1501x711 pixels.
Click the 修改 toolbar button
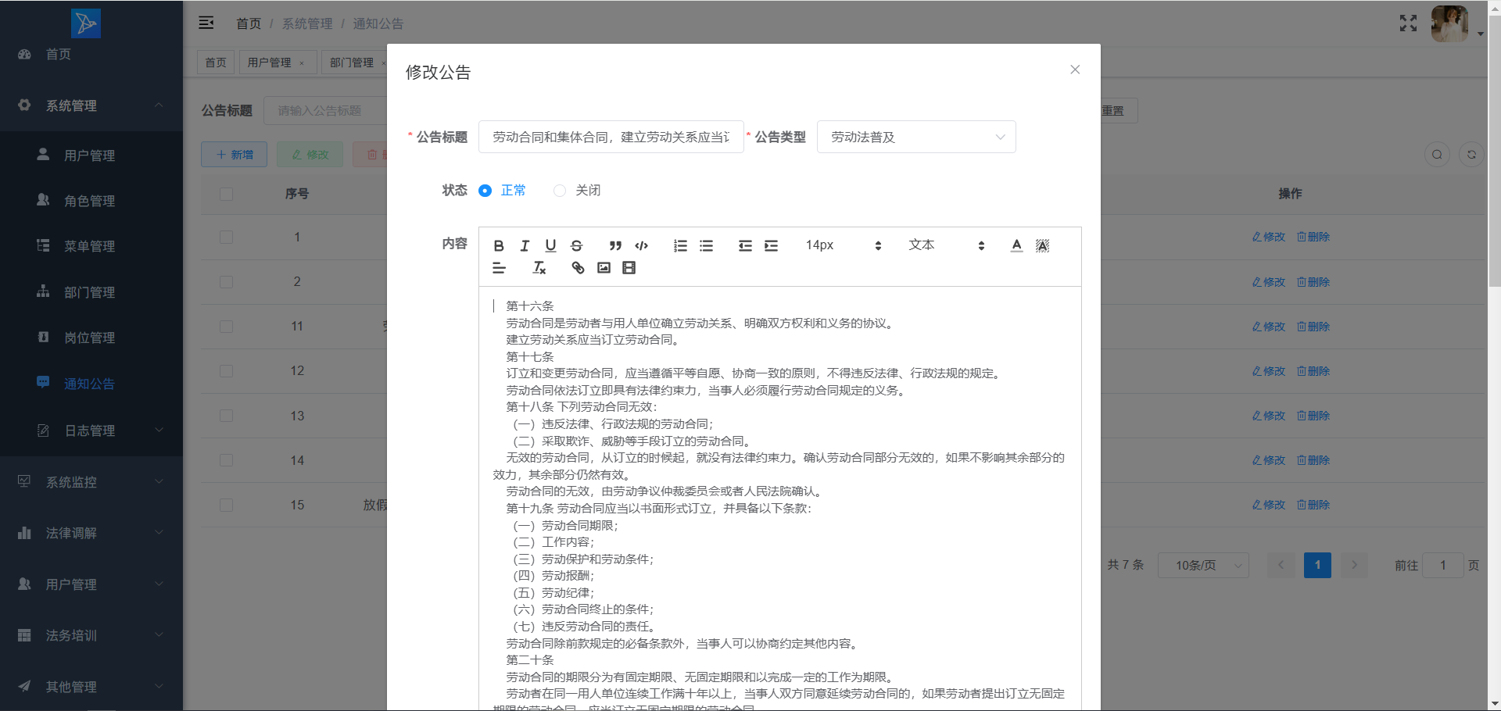point(310,155)
